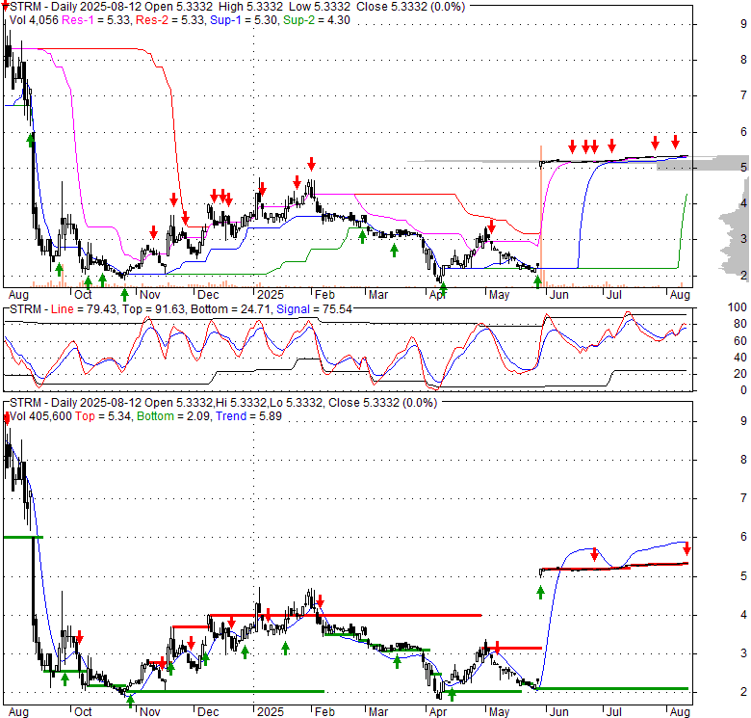Select the 'Line = 79.43' oscillator label
751x718 pixels.
[x=84, y=309]
